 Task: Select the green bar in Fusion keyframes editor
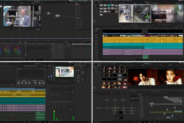click(166, 112)
